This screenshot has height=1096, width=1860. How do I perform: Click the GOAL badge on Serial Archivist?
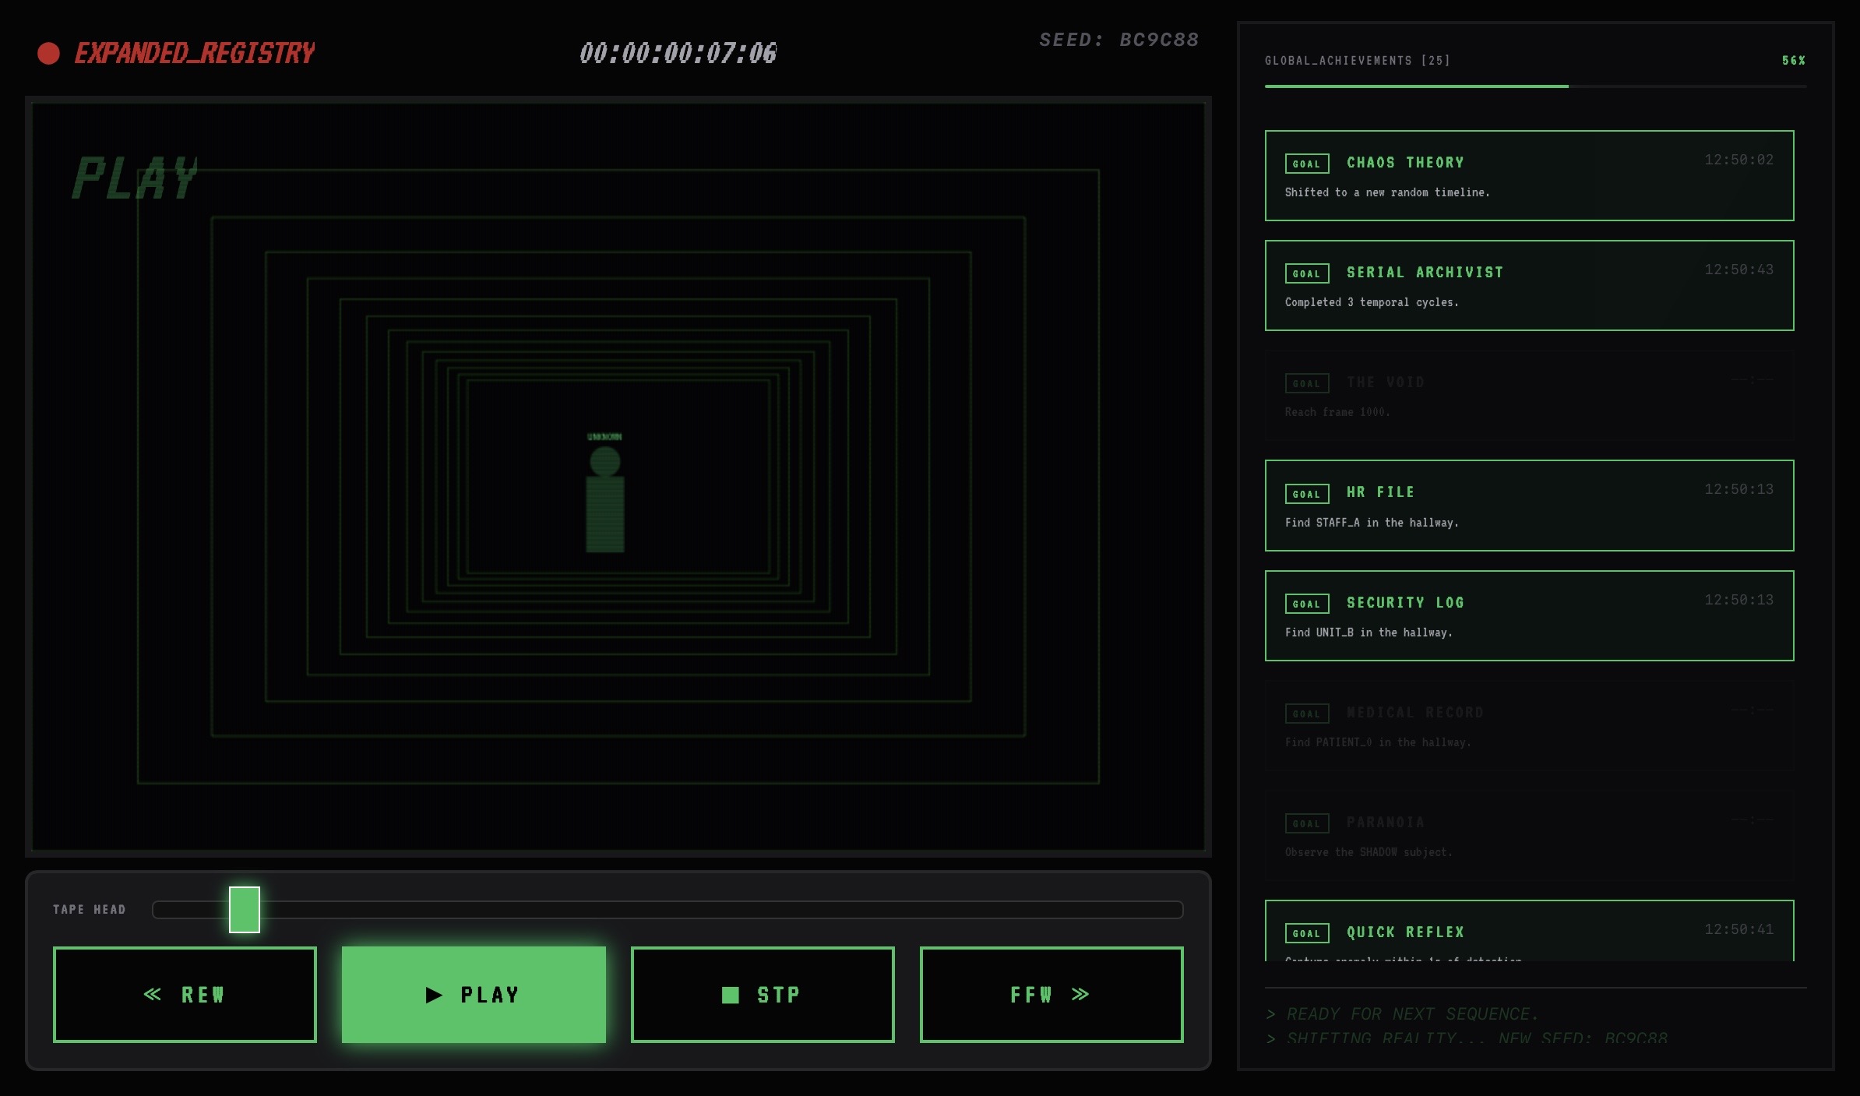point(1306,273)
